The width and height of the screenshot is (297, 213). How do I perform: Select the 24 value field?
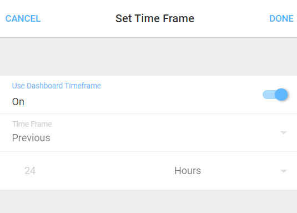tap(30, 171)
